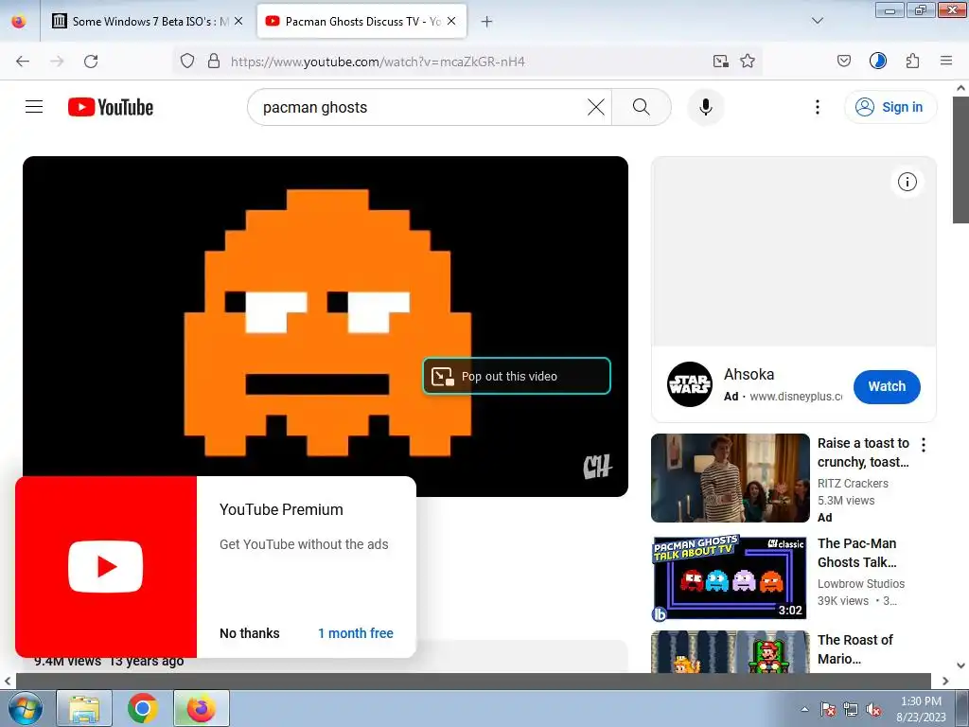Open RITZ Crackers ad thumbnail
Image resolution: width=969 pixels, height=727 pixels.
(x=730, y=478)
